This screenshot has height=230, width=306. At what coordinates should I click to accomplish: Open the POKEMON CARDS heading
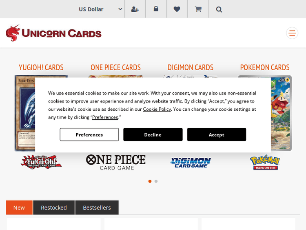pos(265,67)
